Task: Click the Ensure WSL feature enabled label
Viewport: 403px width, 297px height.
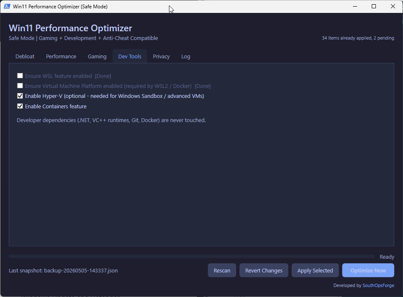Action: click(68, 76)
